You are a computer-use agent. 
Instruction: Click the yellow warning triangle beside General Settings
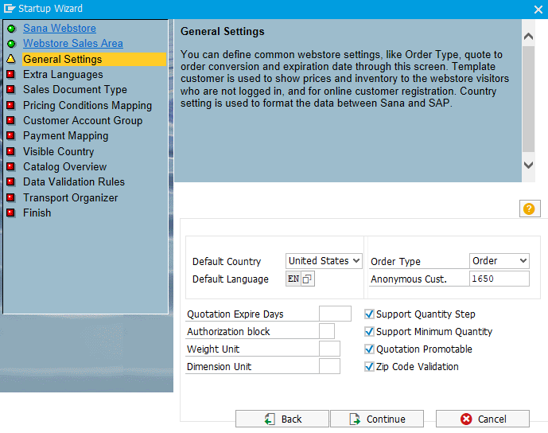(11, 59)
